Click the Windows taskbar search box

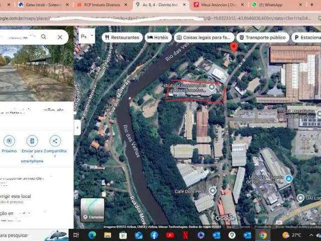coord(34,235)
